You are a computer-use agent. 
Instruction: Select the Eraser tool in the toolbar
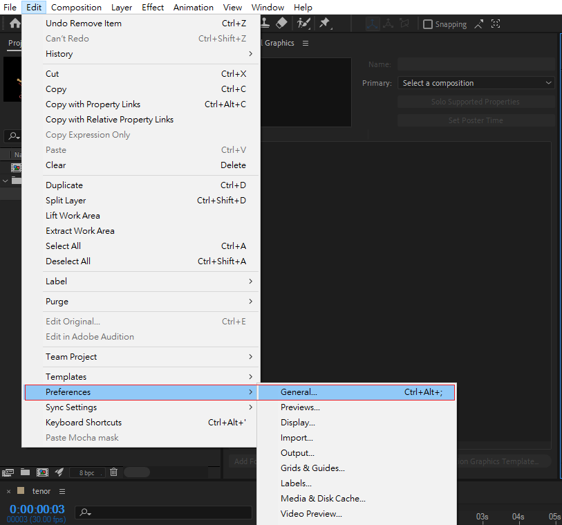click(x=281, y=23)
